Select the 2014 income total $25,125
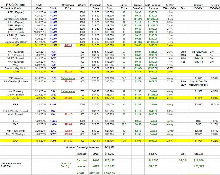 point(109,160)
